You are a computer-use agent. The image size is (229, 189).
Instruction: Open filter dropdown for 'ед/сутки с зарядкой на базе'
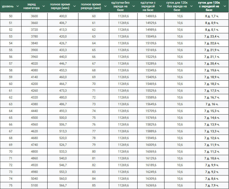tap(160, 6)
